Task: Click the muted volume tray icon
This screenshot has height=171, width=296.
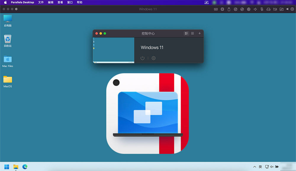Action: (272, 167)
